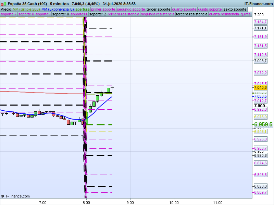Choose the soporte10 label

(61, 14)
